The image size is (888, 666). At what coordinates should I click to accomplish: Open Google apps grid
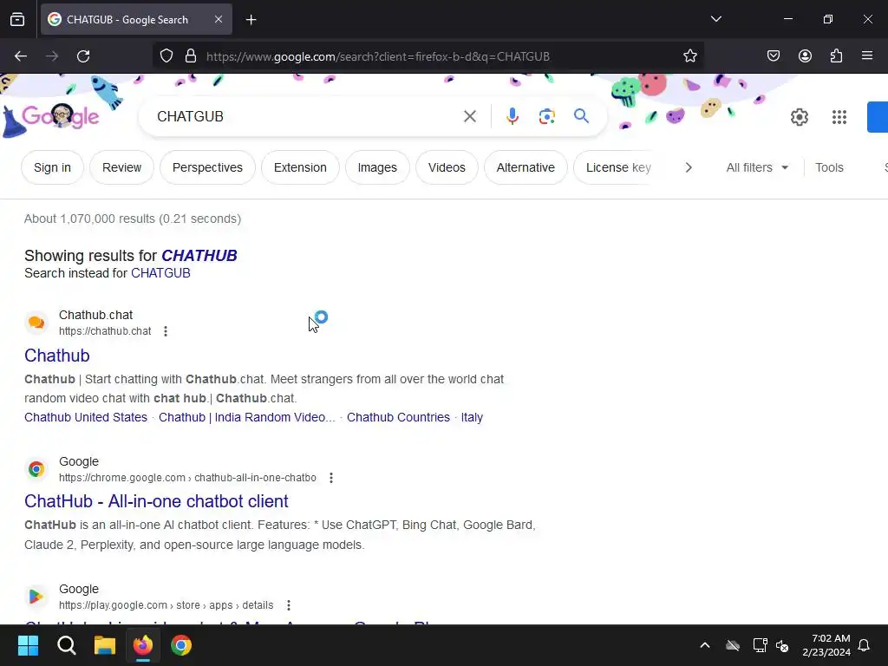click(839, 117)
